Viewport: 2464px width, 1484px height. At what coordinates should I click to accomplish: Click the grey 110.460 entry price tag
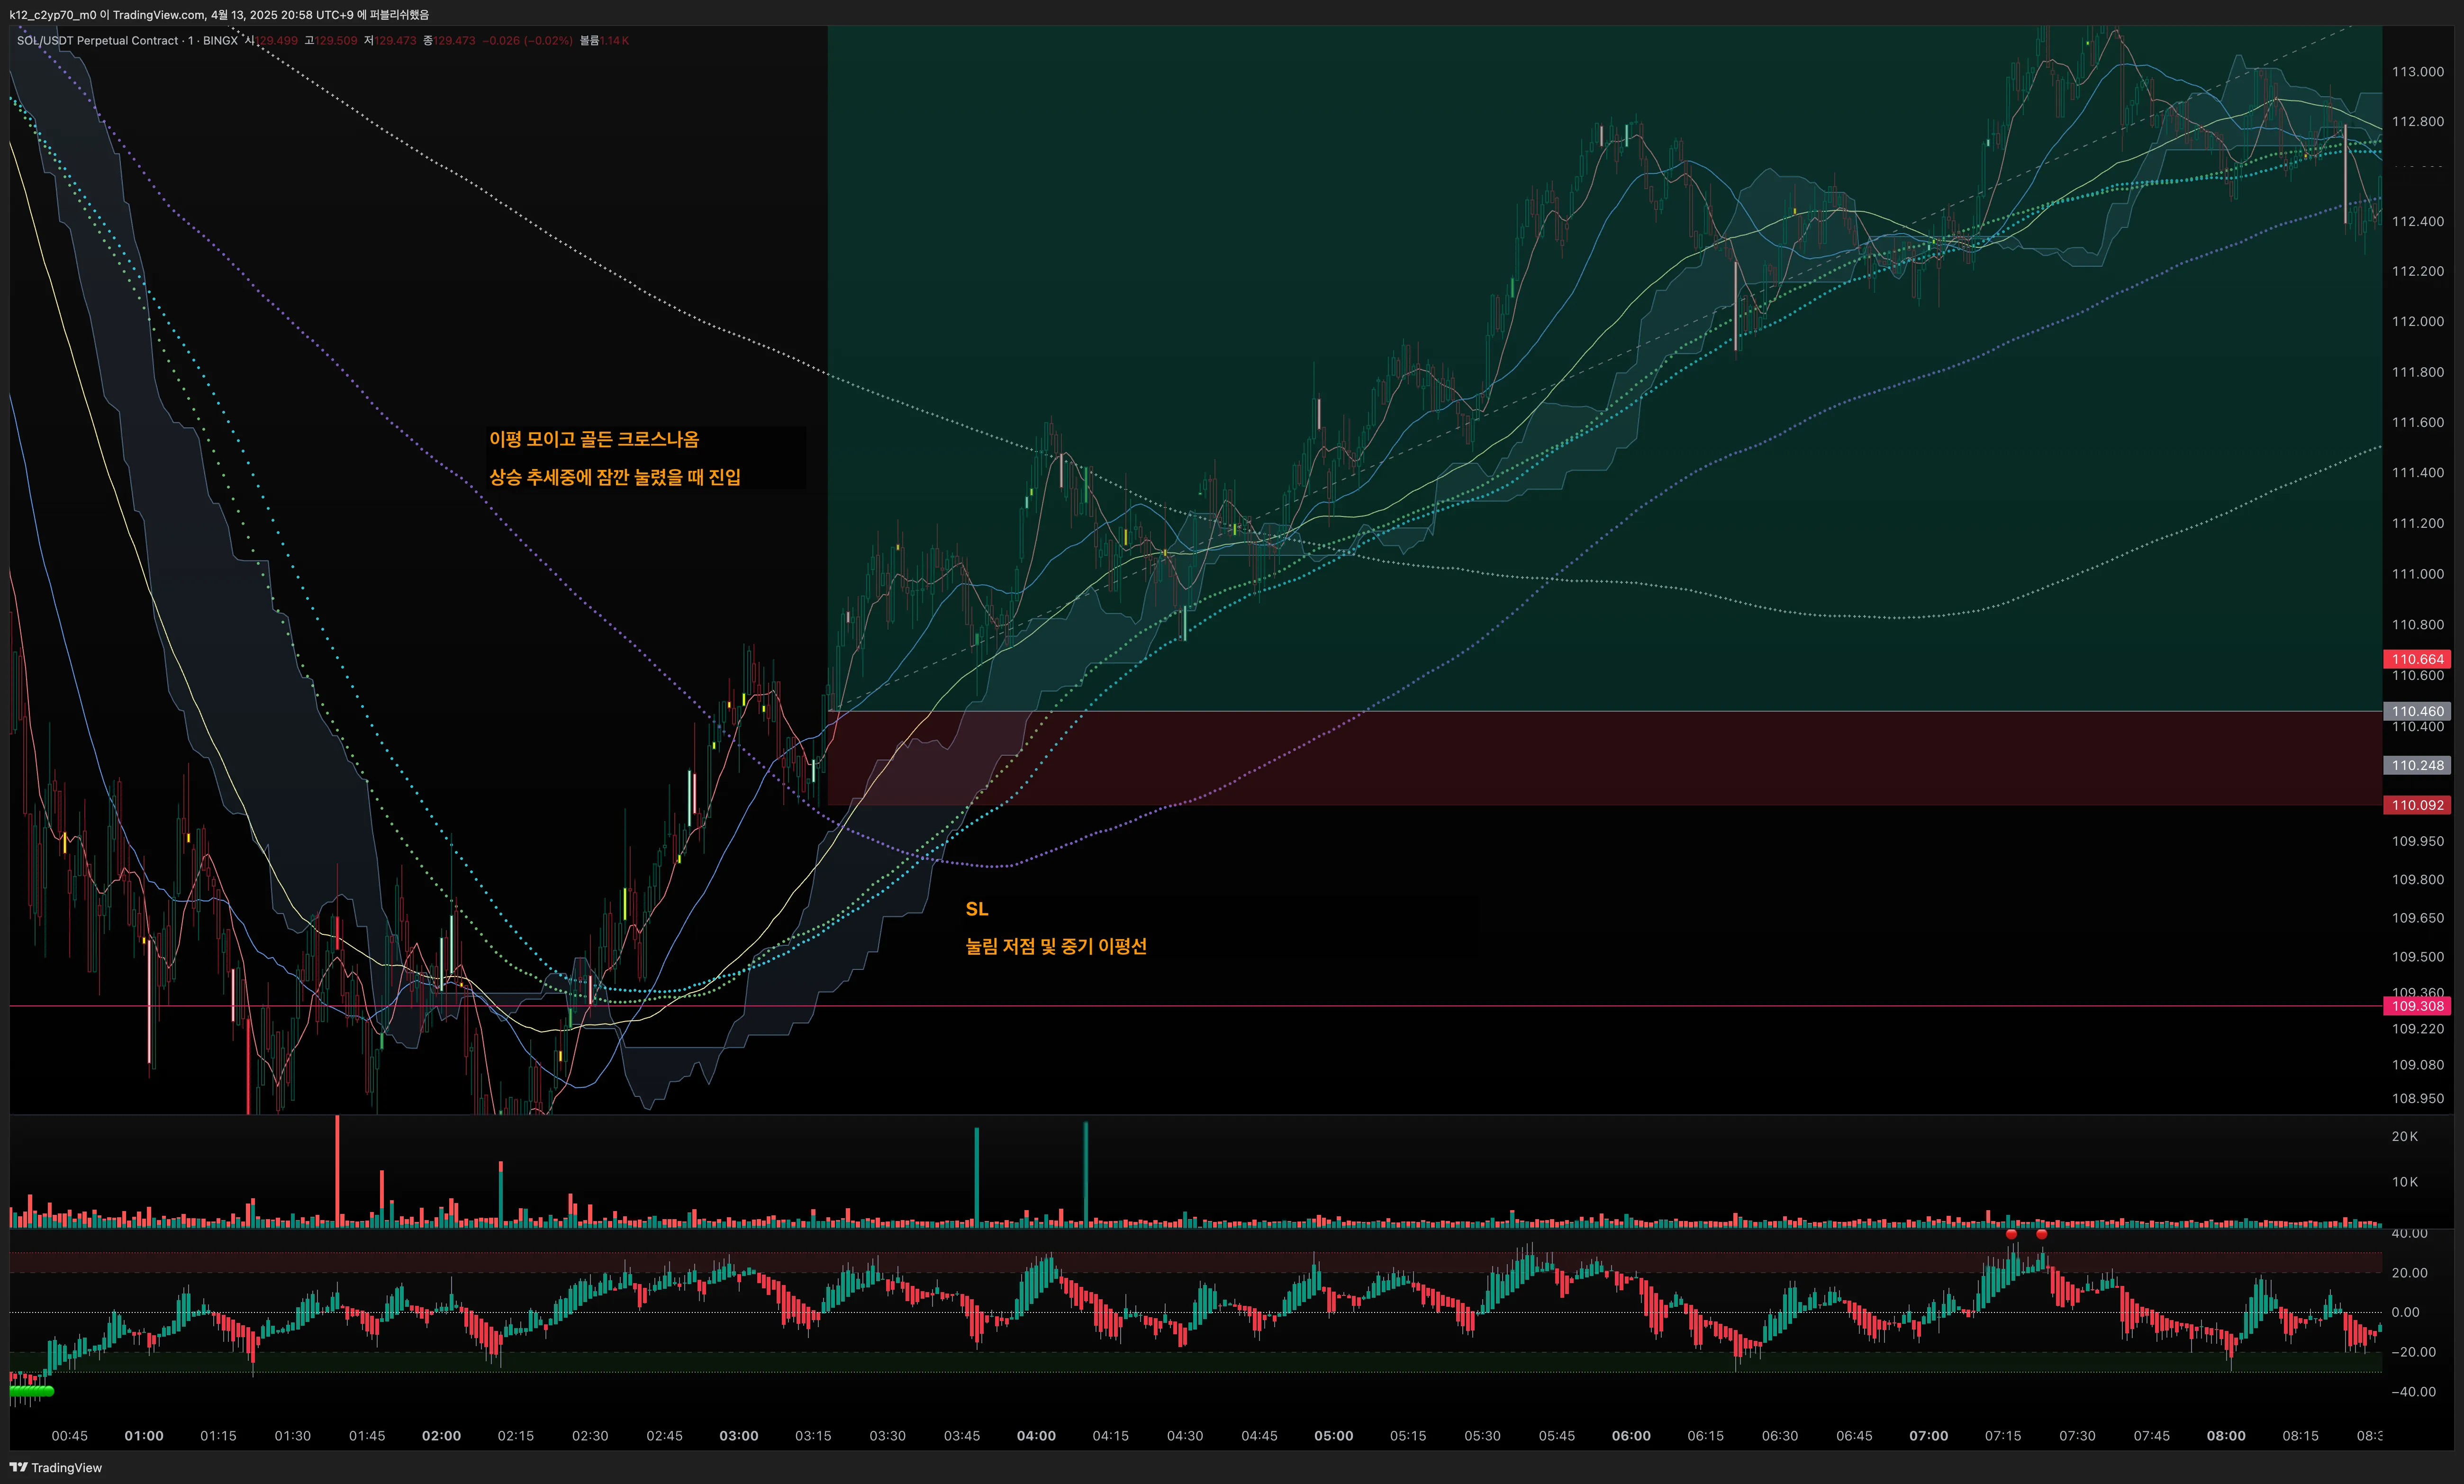[x=2417, y=711]
